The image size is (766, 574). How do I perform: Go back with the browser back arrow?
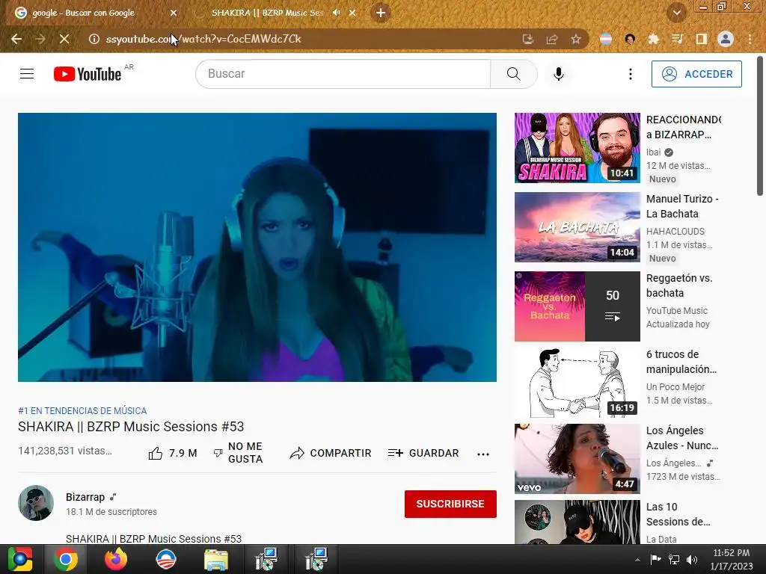(x=16, y=39)
